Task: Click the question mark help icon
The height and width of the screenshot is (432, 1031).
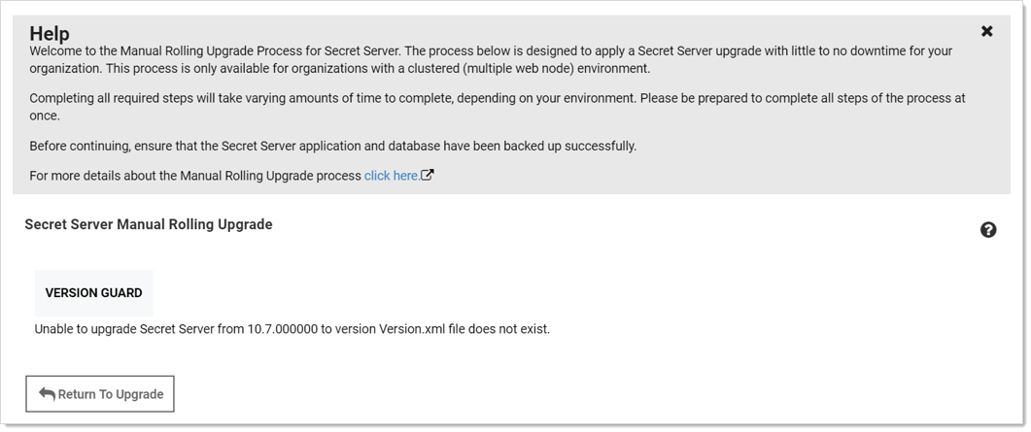Action: tap(988, 230)
